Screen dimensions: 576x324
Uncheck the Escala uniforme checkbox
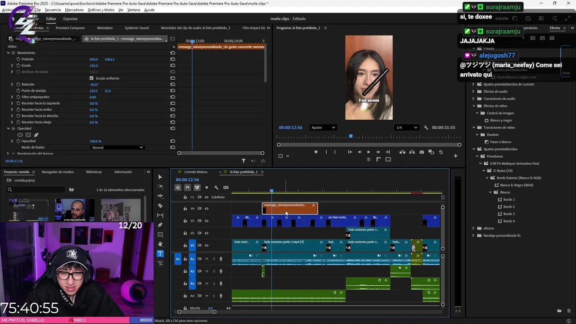pyautogui.click(x=92, y=78)
